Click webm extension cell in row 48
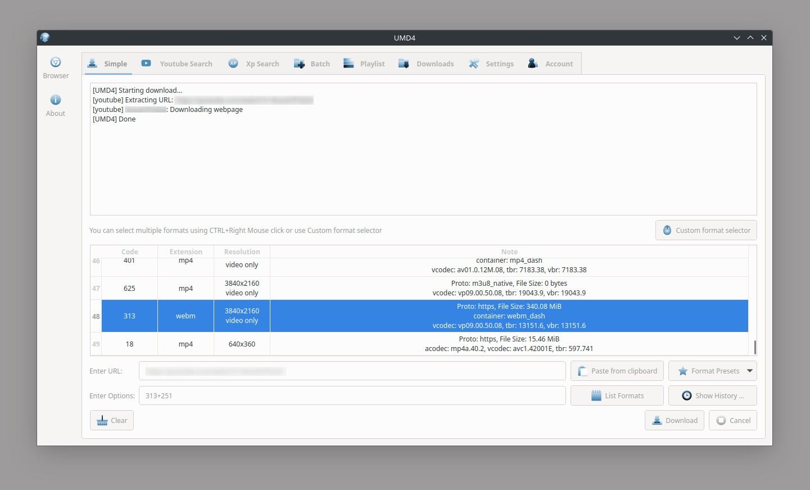 [185, 316]
